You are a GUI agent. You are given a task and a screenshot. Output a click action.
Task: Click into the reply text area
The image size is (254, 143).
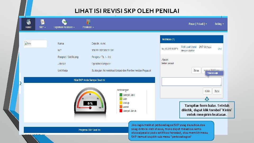point(192,82)
